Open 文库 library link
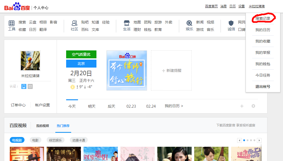The width and height of the screenshot is (283, 161). [95, 30]
